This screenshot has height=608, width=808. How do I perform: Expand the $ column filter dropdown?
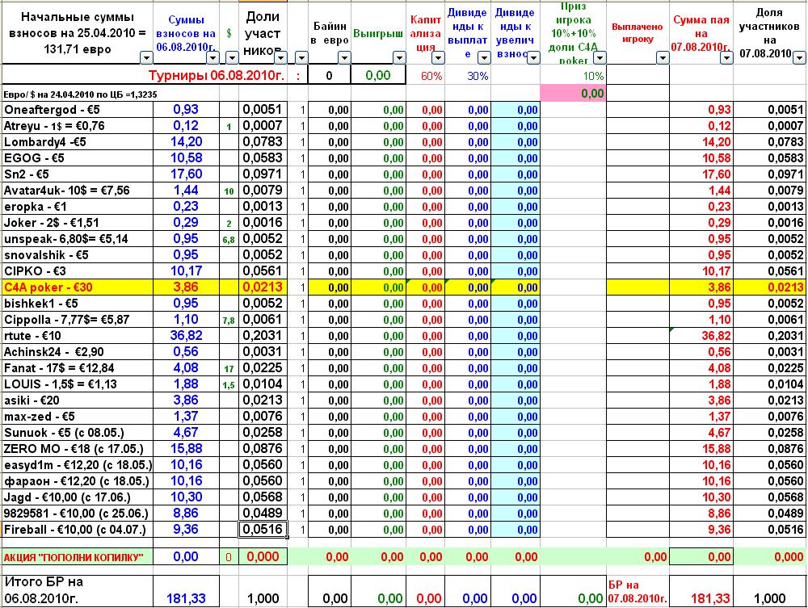click(x=232, y=57)
